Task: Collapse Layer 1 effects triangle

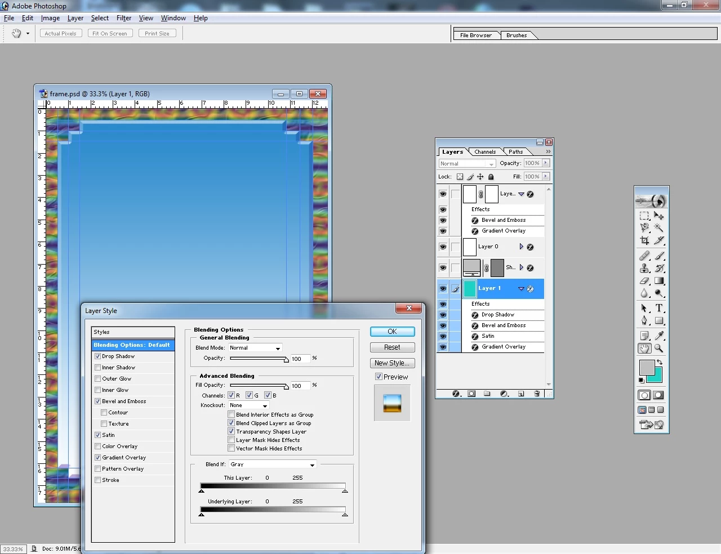Action: point(521,289)
